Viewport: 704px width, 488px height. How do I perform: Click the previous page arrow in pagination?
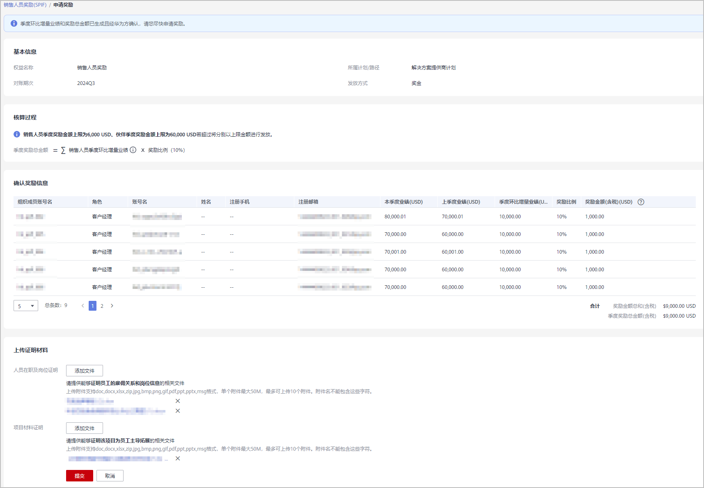(x=83, y=306)
